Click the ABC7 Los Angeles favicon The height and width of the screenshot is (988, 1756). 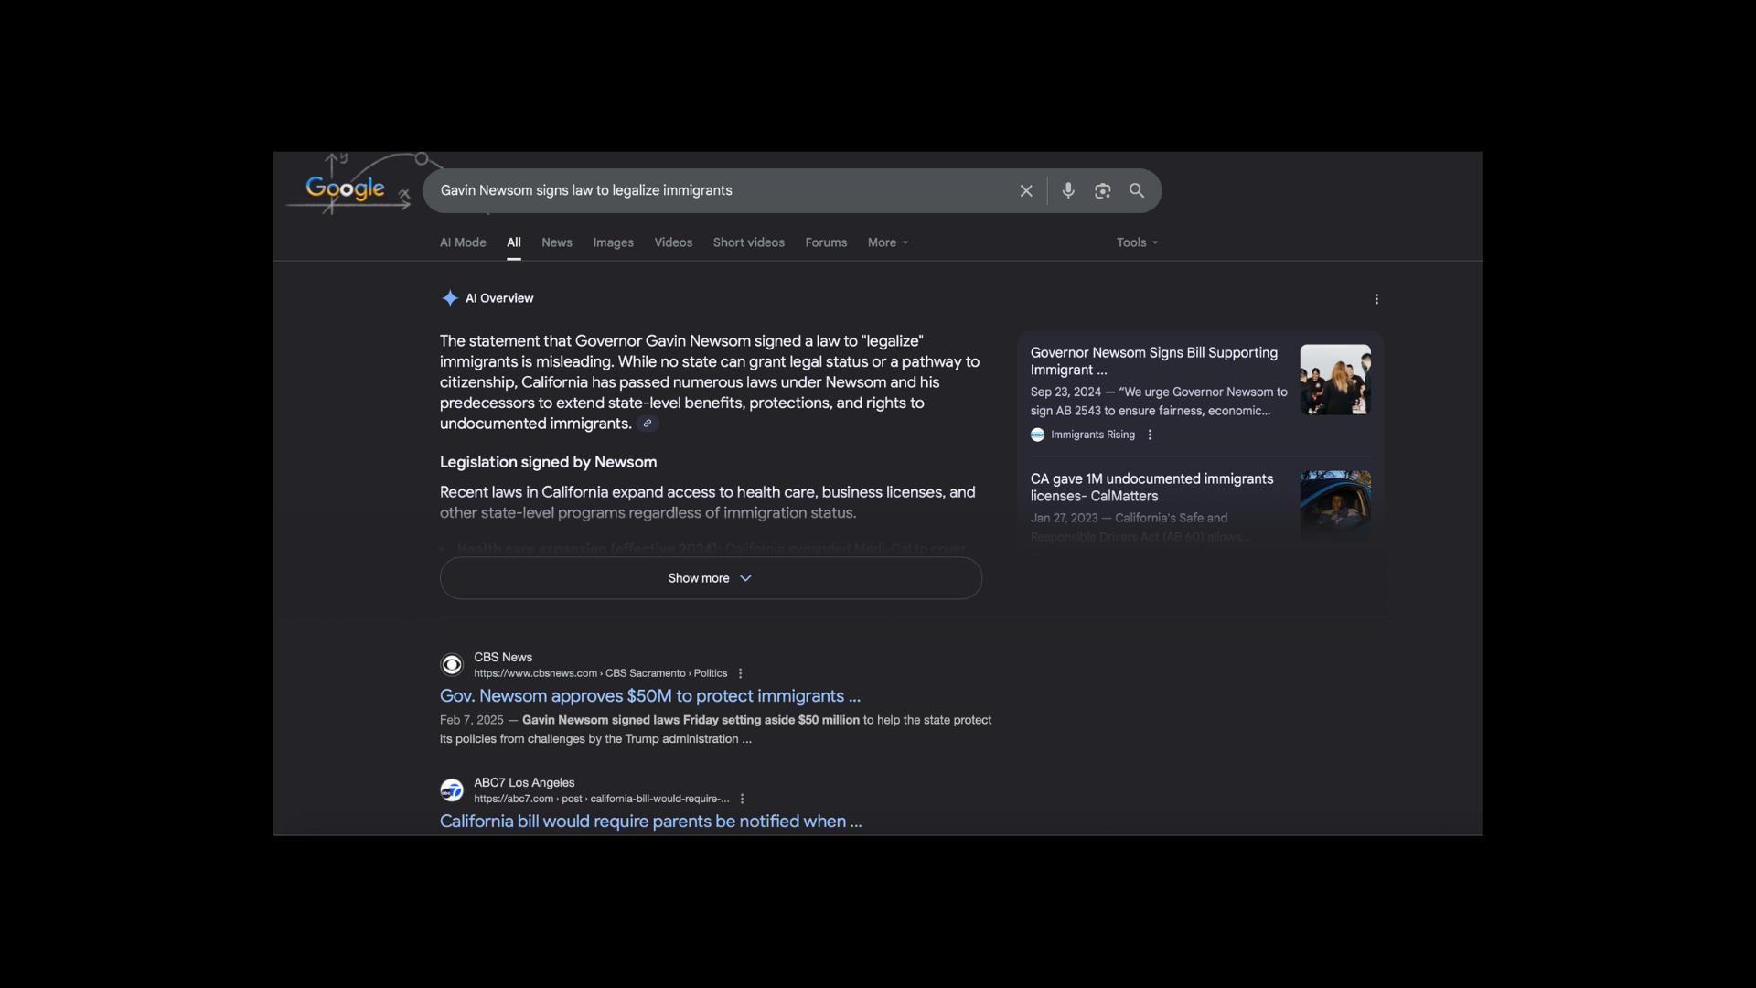coord(452,789)
